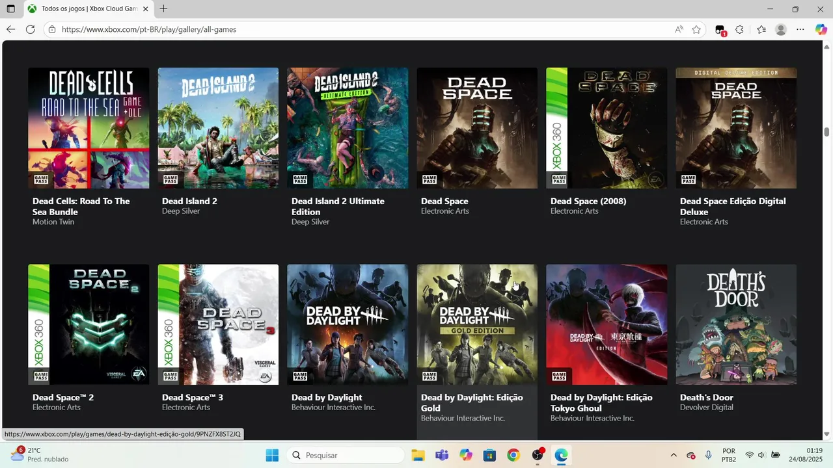
Task: Open Dead Cells: Road To The Sea cover
Action: pyautogui.click(x=89, y=128)
